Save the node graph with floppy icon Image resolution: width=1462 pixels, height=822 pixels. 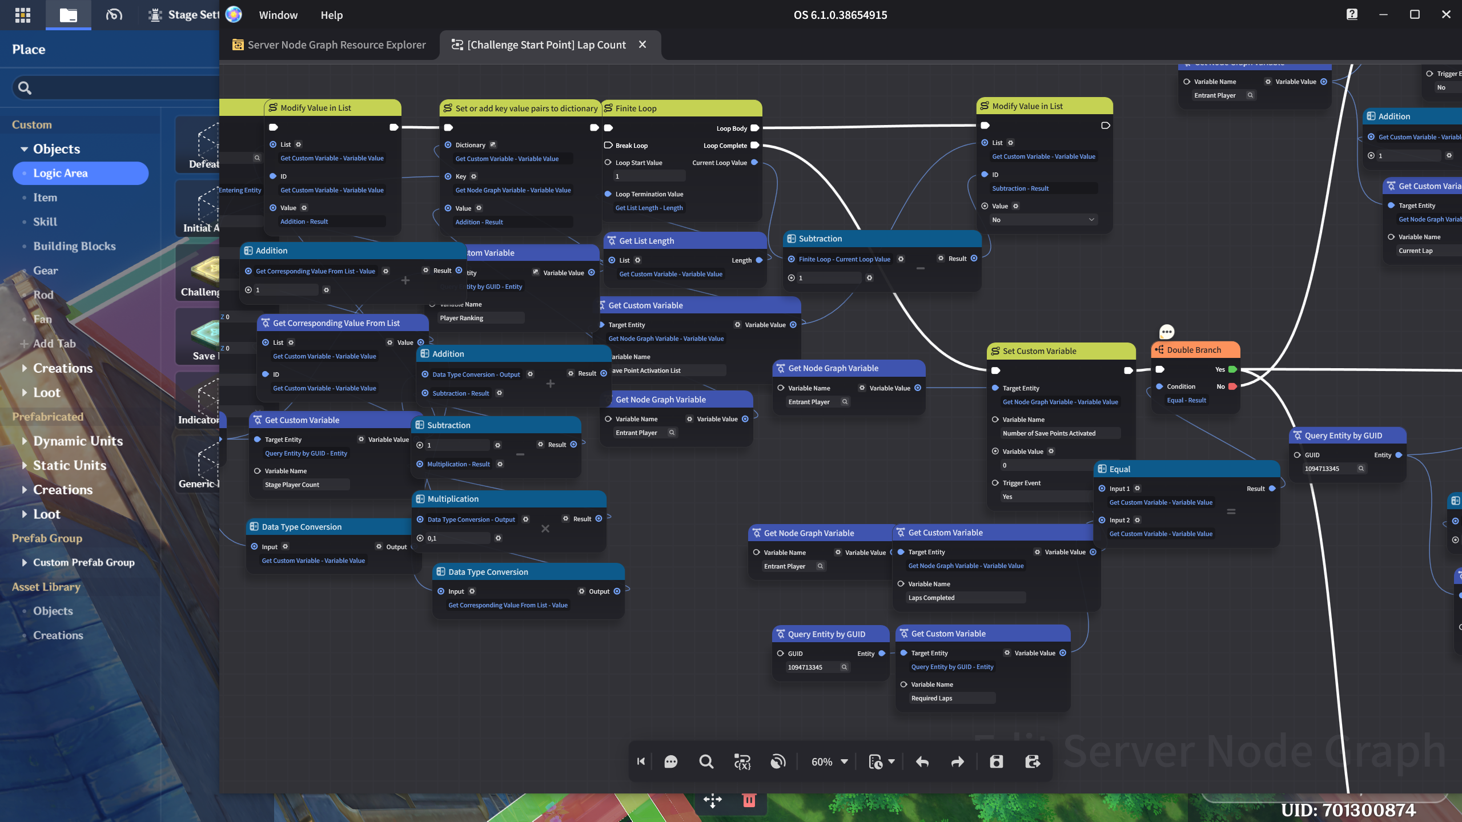coord(997,761)
